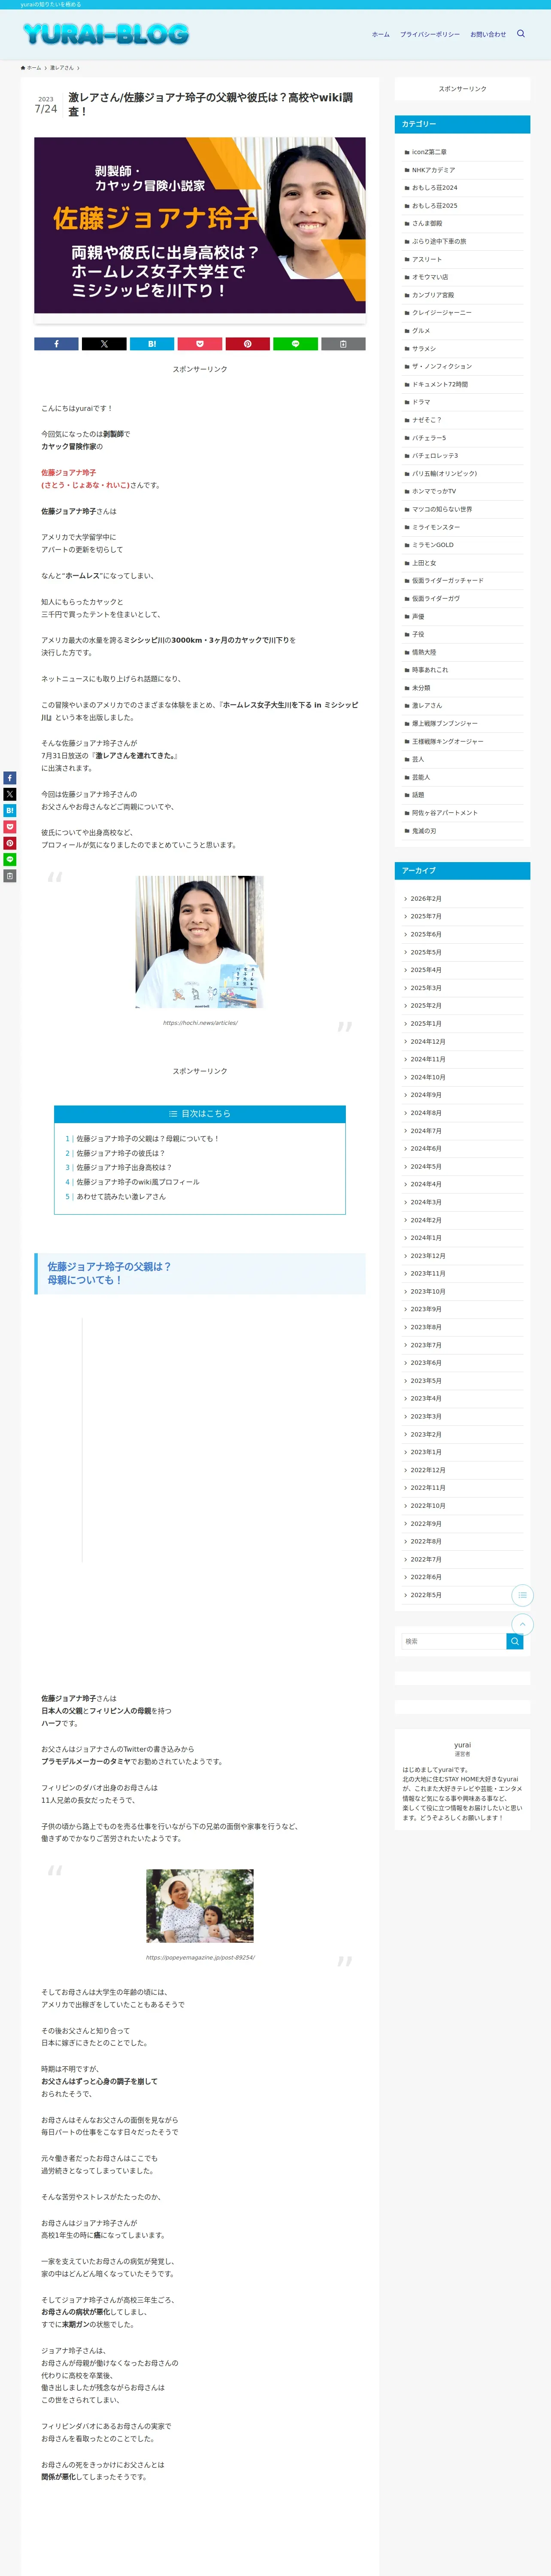The height and width of the screenshot is (2576, 551).
Task: Click the folder icon beside iconZ第二章
Action: coord(407,152)
